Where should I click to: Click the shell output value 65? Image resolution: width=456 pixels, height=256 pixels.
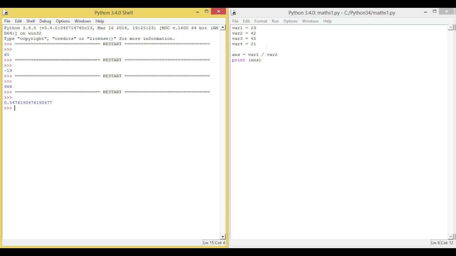(7, 55)
